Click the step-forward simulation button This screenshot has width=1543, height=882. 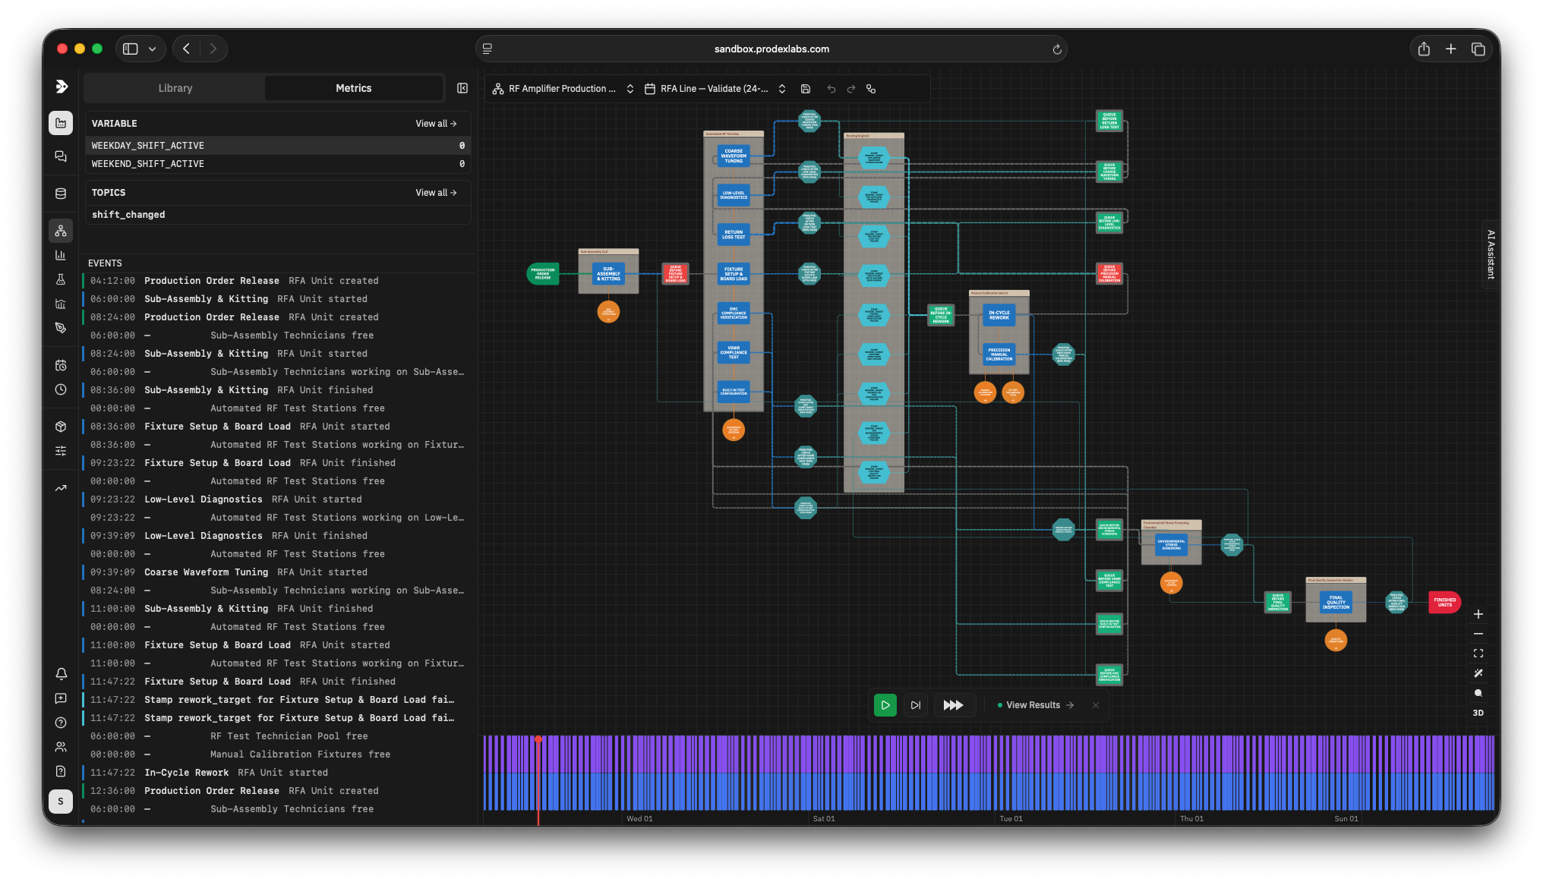click(x=916, y=705)
